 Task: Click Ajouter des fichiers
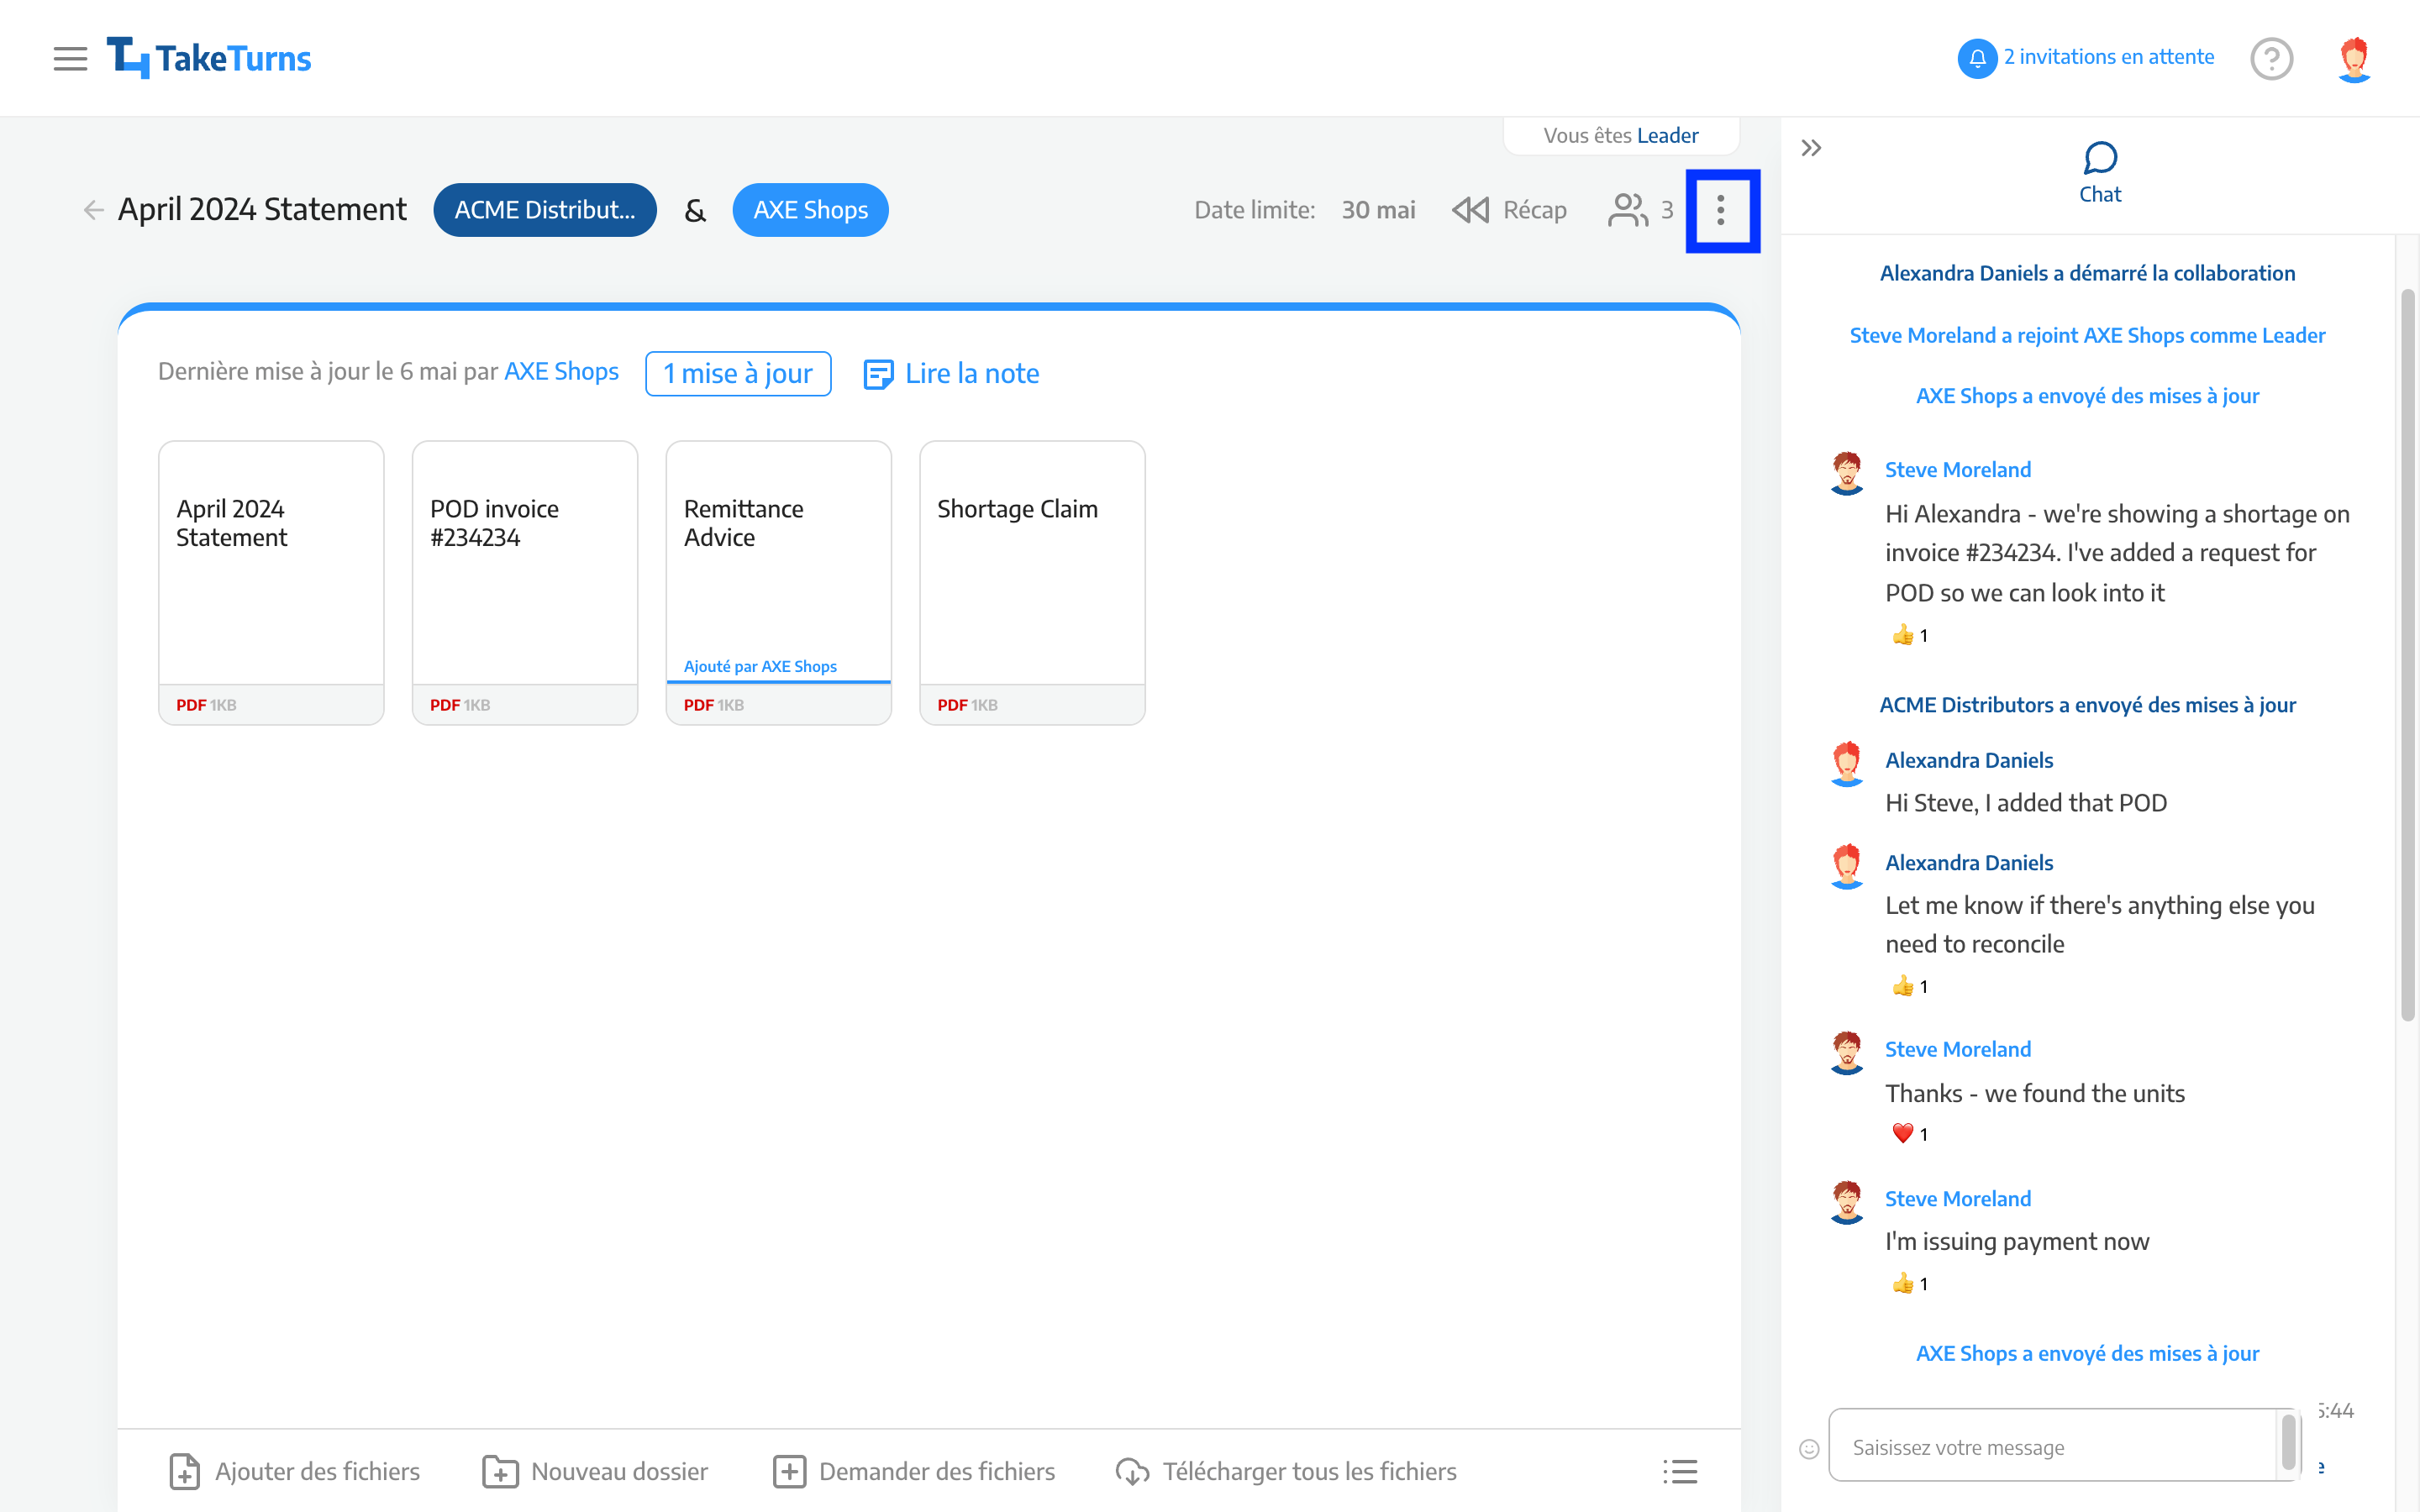click(293, 1472)
